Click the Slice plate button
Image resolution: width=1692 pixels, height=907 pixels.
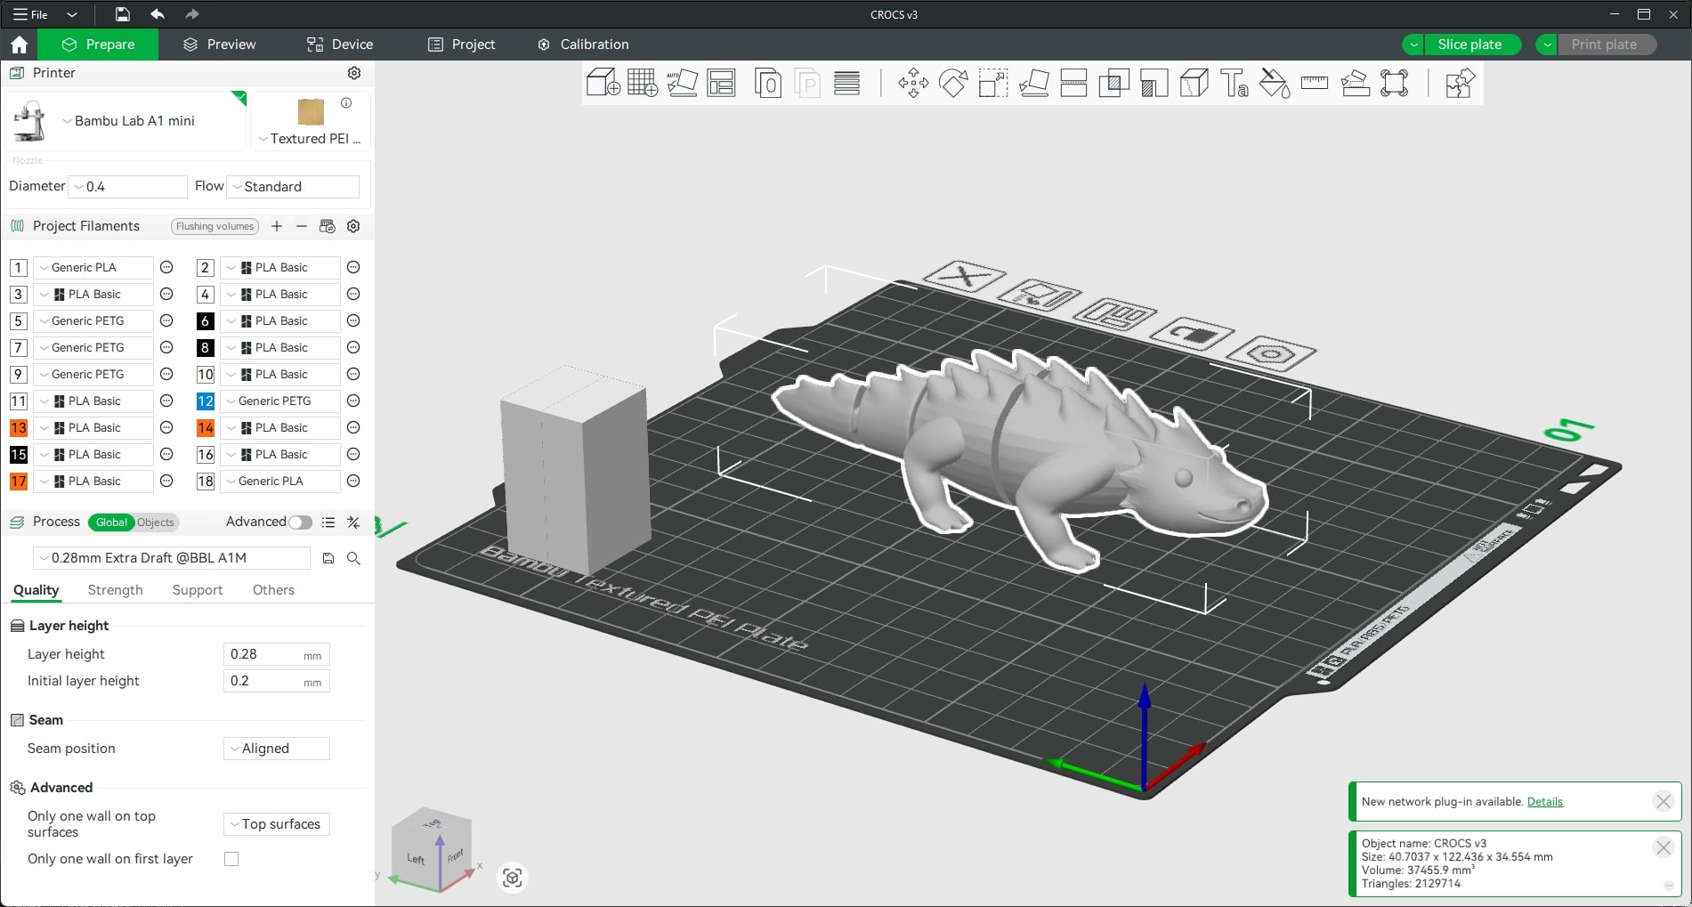click(x=1472, y=45)
